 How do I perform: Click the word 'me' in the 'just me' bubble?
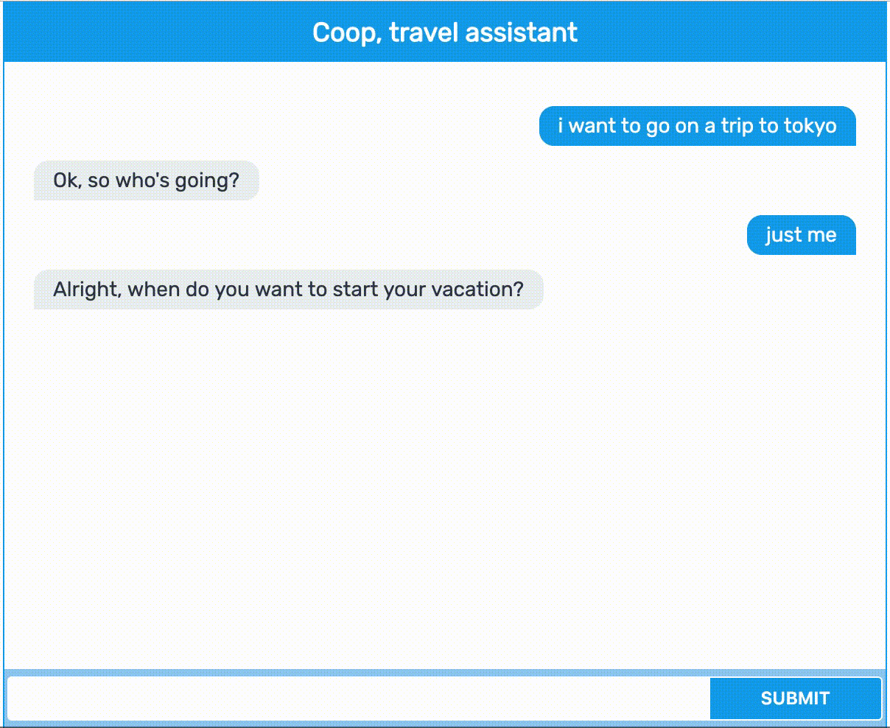coord(821,236)
